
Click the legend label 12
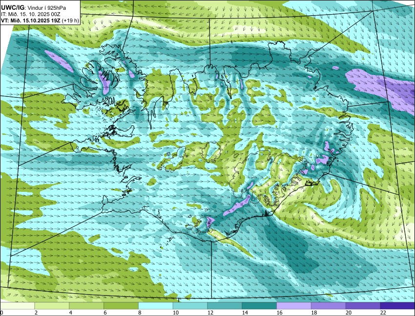click(x=210, y=313)
